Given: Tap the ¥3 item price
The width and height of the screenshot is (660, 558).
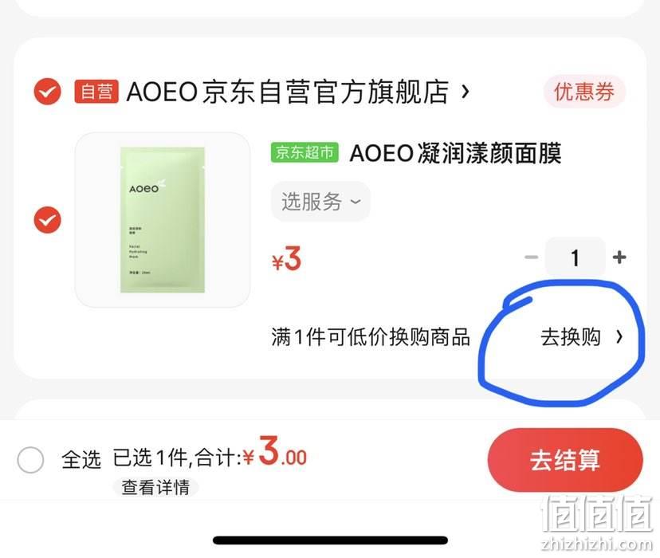Looking at the screenshot, I should click(x=286, y=259).
